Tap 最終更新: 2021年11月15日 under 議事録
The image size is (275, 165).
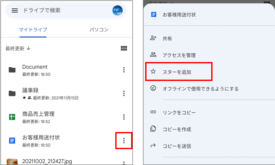(x=56, y=98)
